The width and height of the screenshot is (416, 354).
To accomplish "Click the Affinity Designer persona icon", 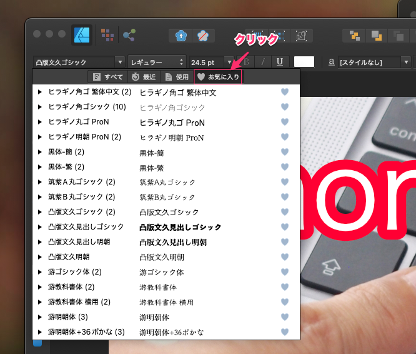I will (x=82, y=34).
